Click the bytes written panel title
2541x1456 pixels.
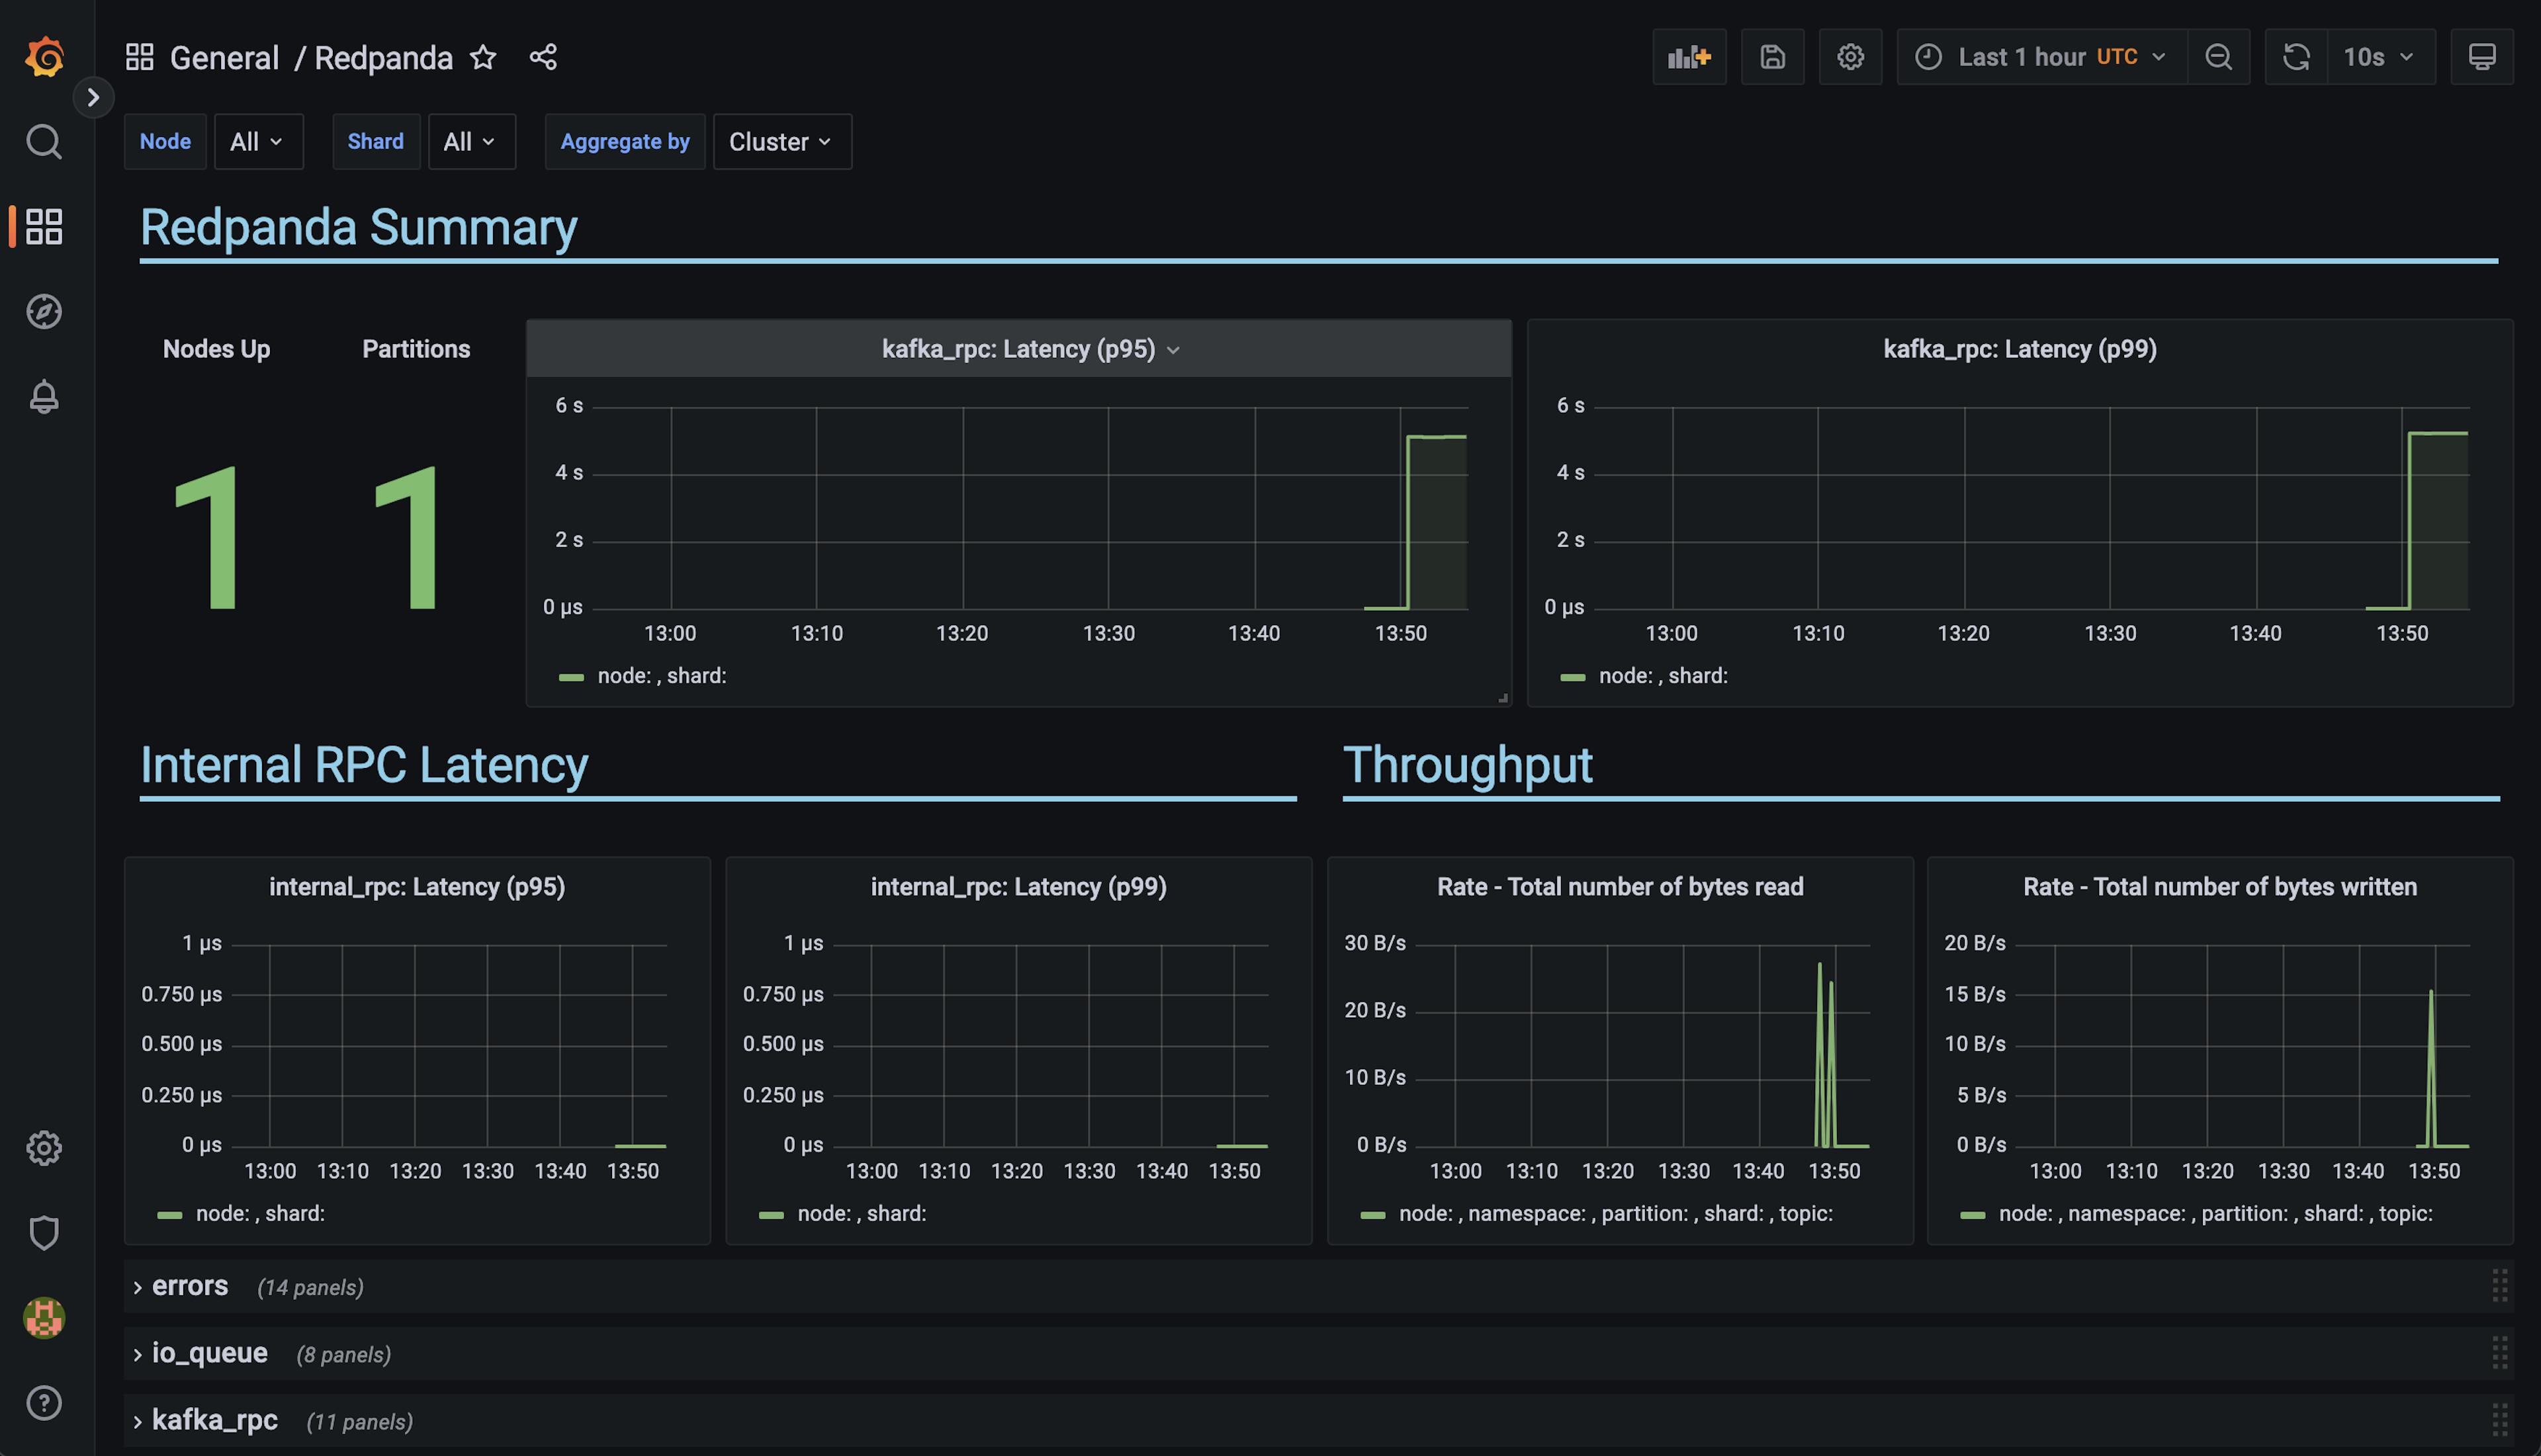tap(2219, 886)
